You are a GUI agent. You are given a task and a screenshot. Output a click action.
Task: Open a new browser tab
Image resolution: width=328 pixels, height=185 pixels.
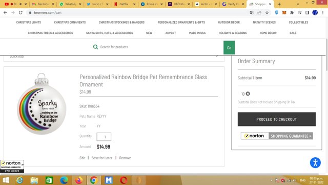[279, 4]
